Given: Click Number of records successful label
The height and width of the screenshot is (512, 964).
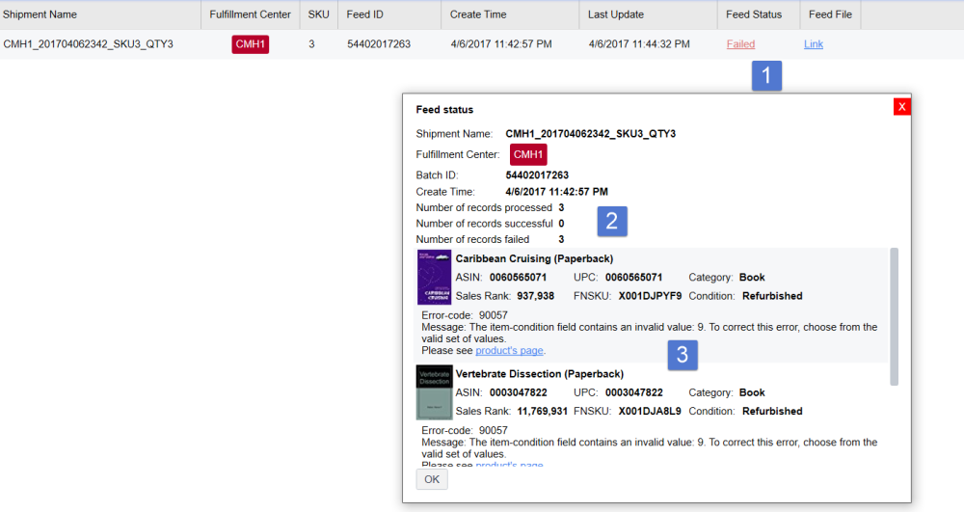Looking at the screenshot, I should pyautogui.click(x=484, y=224).
